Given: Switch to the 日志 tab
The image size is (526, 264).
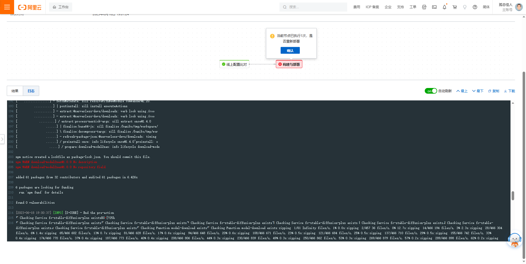Looking at the screenshot, I should 31,91.
